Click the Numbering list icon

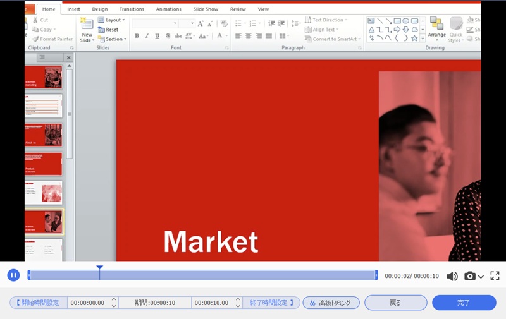point(252,23)
